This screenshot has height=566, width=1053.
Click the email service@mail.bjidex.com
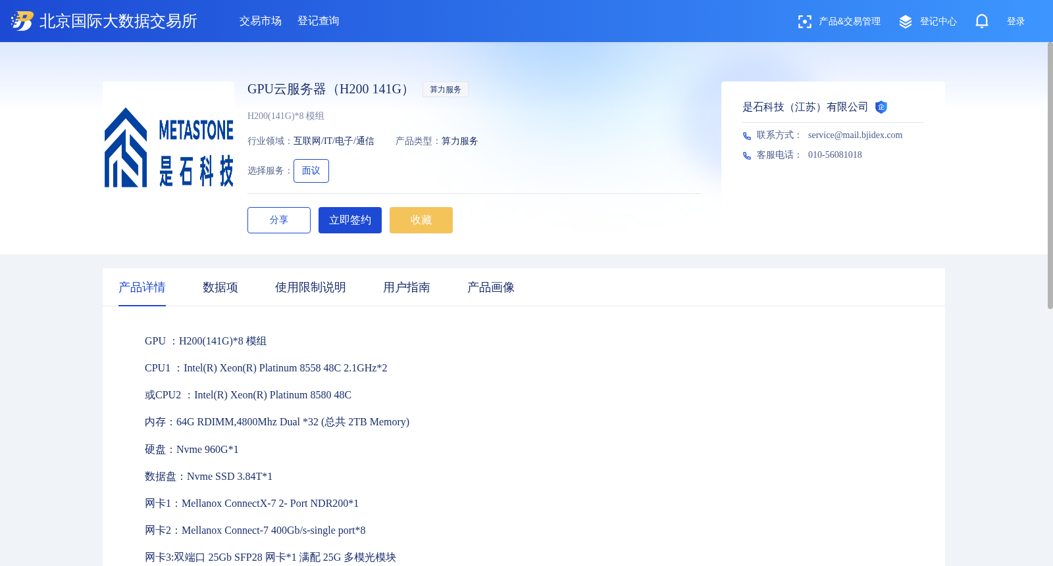(x=855, y=135)
